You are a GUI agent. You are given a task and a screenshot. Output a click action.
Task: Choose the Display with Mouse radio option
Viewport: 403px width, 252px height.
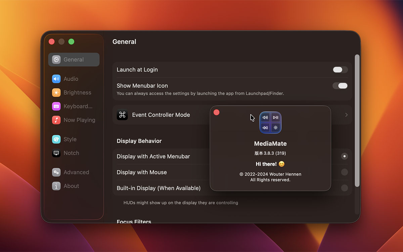[344, 172]
